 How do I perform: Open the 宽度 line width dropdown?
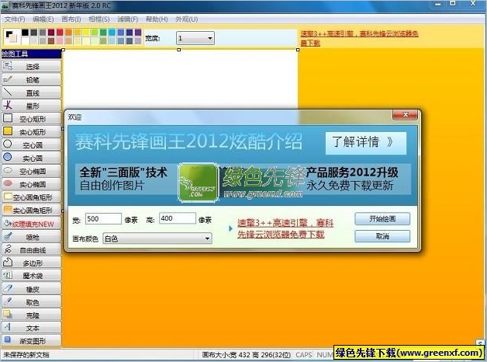coord(195,38)
